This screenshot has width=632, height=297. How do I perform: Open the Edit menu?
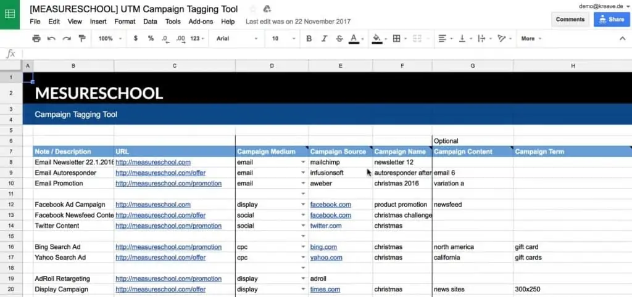(x=54, y=22)
